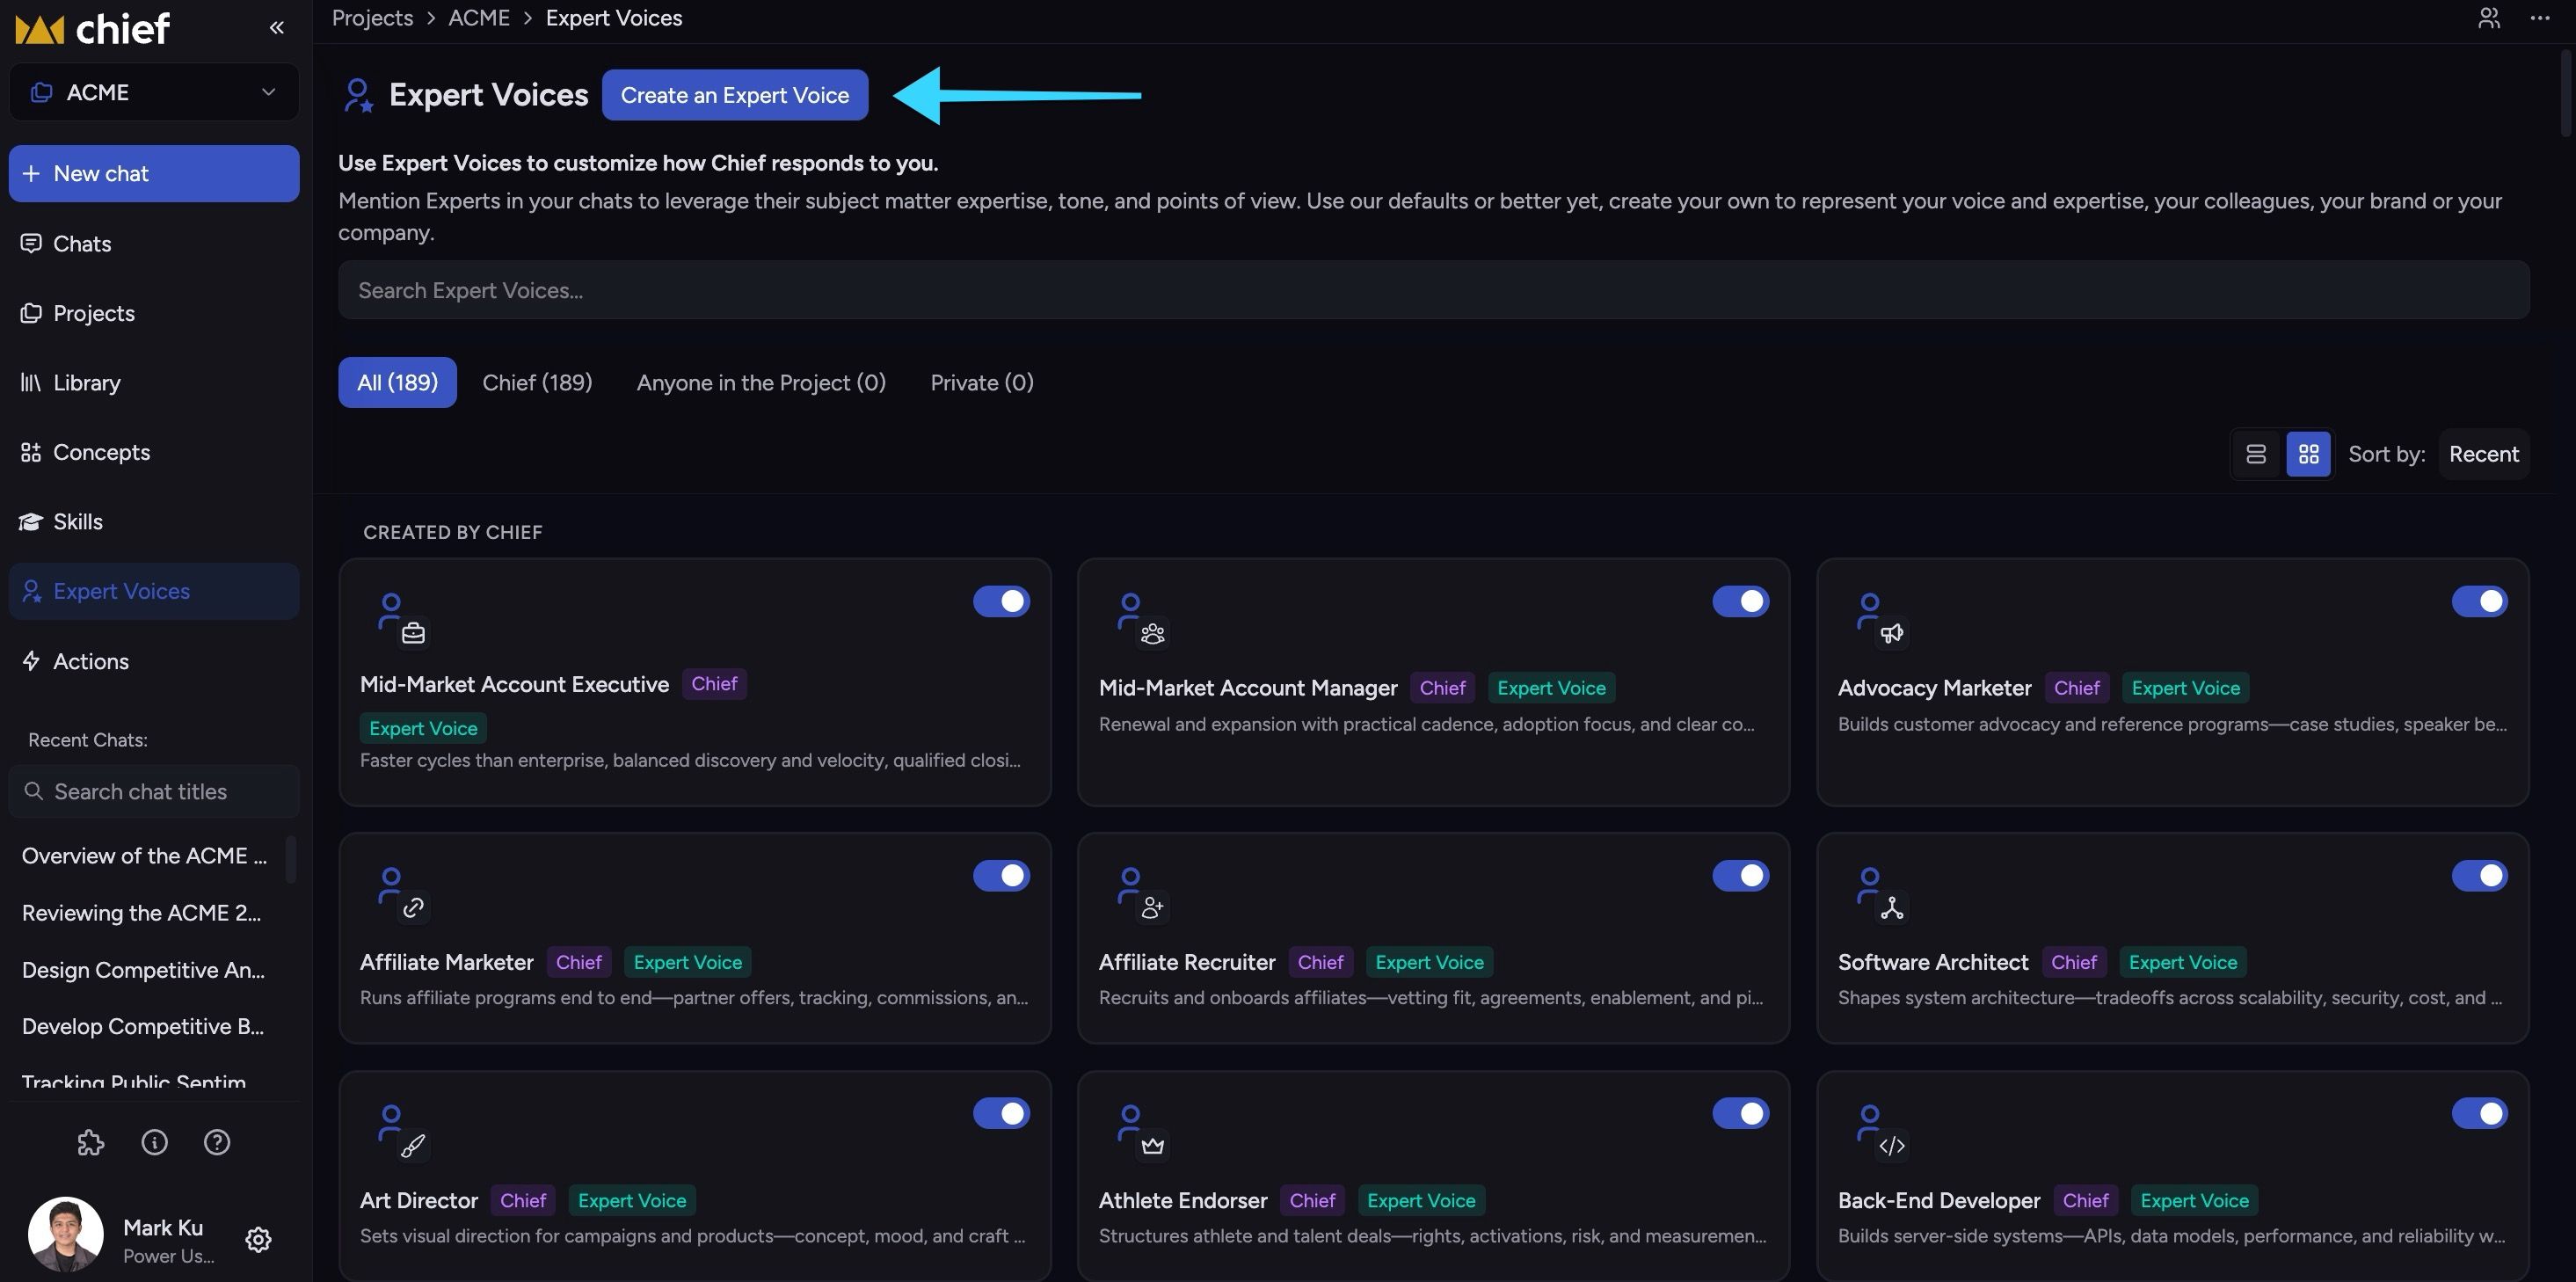
Task: Open settings gear next to Mark Ku
Action: [x=258, y=1240]
